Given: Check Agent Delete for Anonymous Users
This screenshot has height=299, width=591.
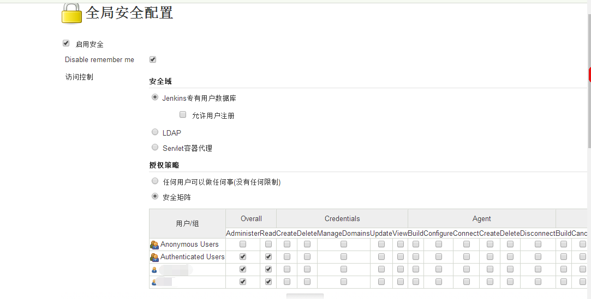Looking at the screenshot, I should point(510,244).
